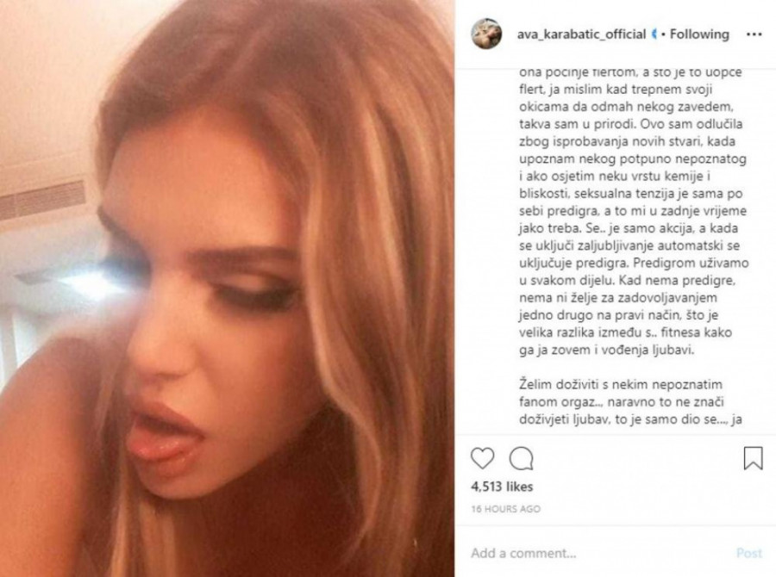Click the ava_karabatic_official profile avatar
The width and height of the screenshot is (776, 577).
click(486, 34)
